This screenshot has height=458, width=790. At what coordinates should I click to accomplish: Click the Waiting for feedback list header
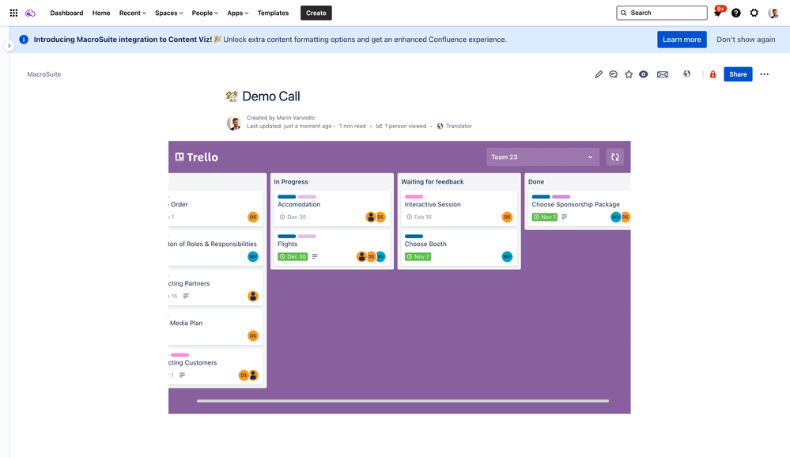coord(433,182)
